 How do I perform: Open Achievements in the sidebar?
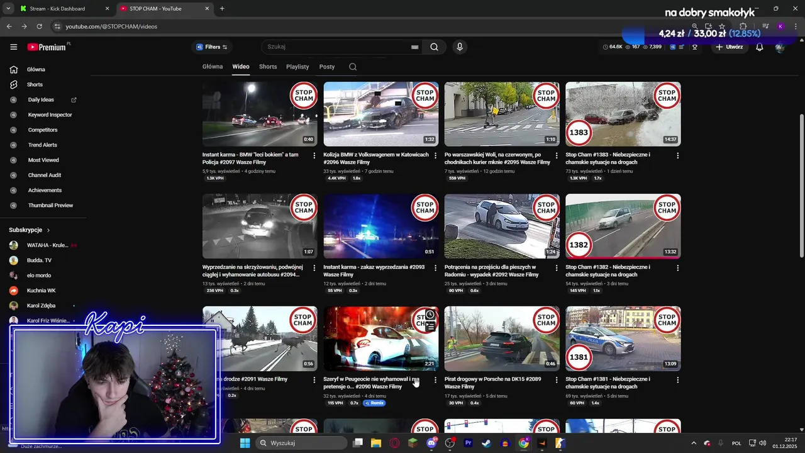(x=43, y=190)
